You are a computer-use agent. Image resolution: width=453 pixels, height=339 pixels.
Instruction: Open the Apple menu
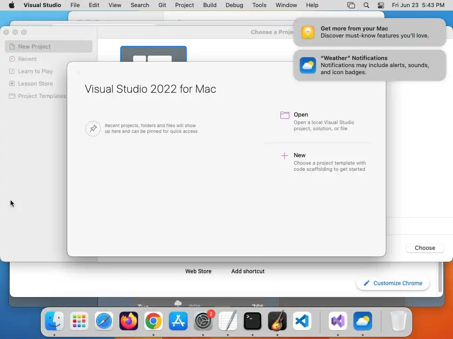[12, 5]
